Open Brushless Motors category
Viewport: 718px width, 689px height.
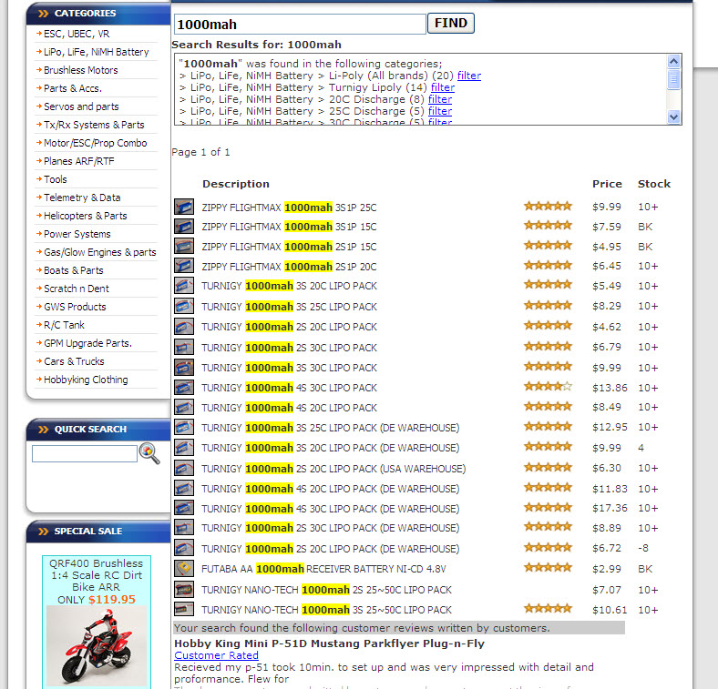[80, 70]
